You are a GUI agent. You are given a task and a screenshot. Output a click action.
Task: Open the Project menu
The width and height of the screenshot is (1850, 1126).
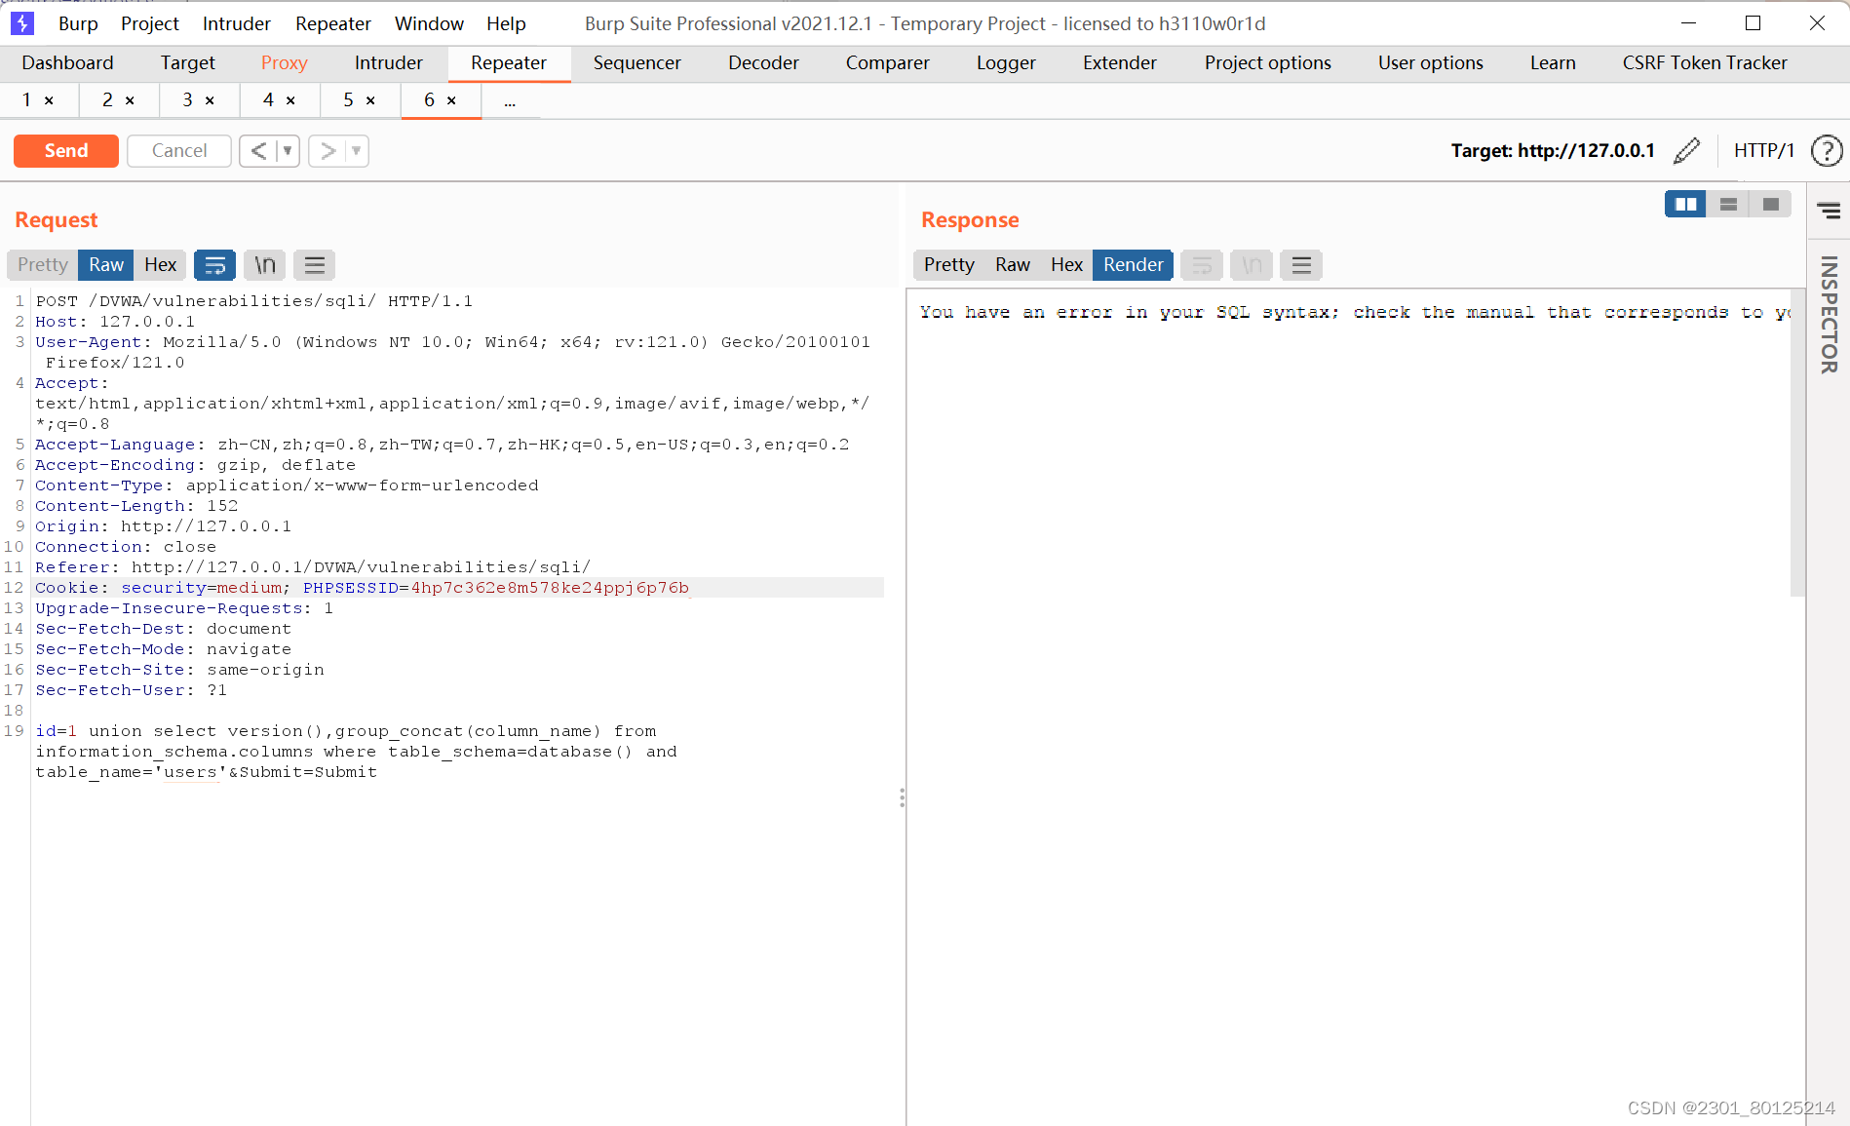[150, 23]
